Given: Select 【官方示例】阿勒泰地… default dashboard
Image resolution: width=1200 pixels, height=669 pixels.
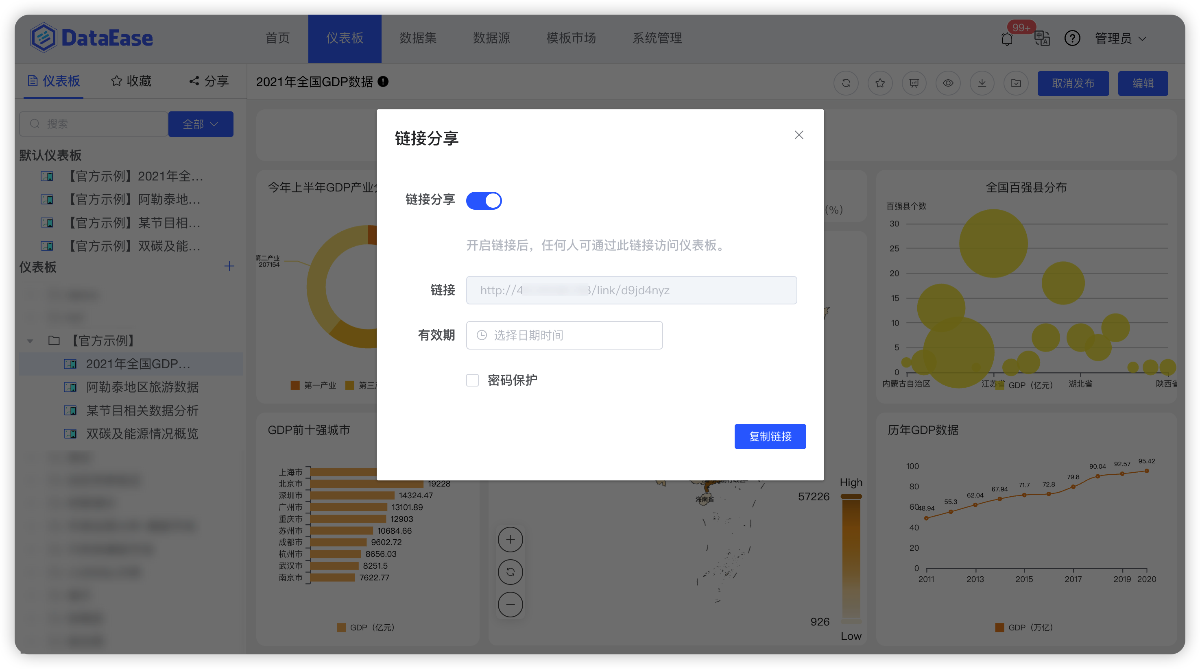Looking at the screenshot, I should point(131,199).
